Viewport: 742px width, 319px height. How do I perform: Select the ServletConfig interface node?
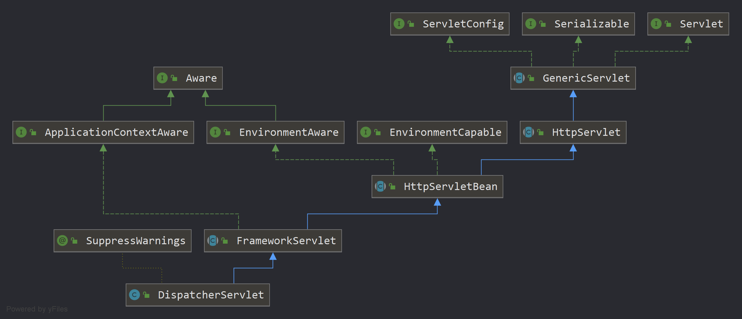tap(450, 24)
